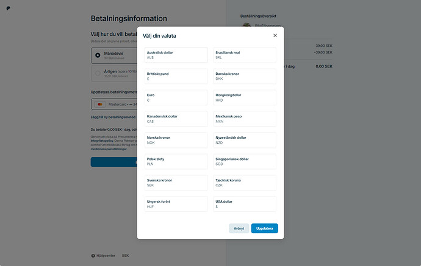Click the Hjälpcenter question mark icon
421x266 pixels.
click(x=93, y=256)
